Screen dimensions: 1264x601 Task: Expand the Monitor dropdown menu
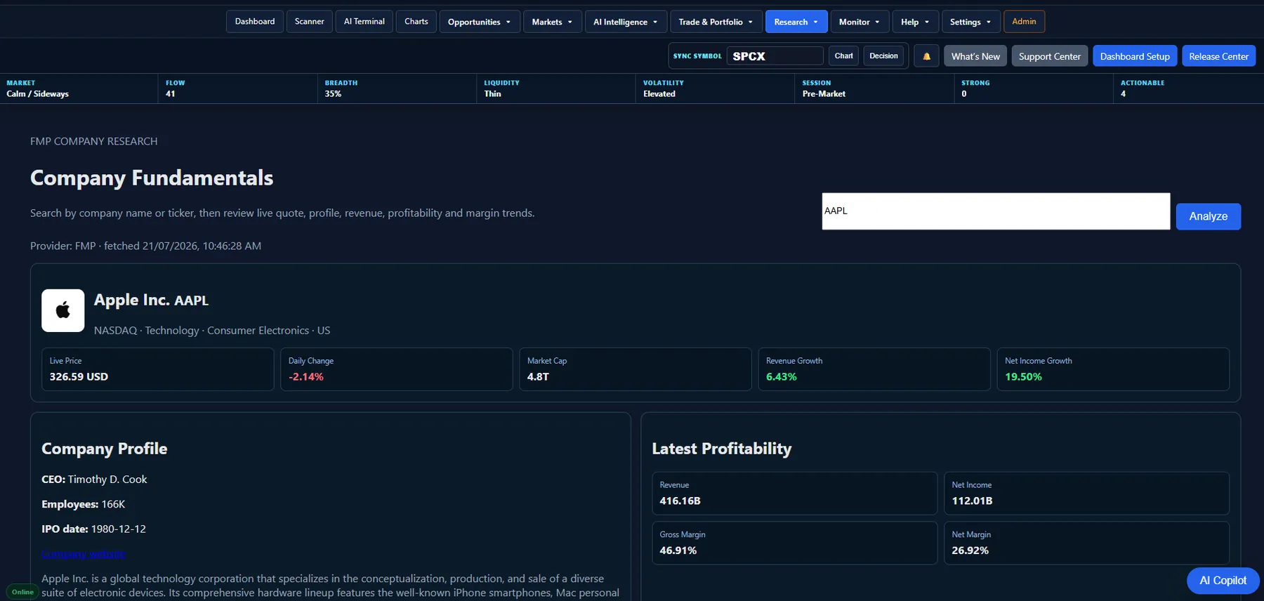pos(860,22)
